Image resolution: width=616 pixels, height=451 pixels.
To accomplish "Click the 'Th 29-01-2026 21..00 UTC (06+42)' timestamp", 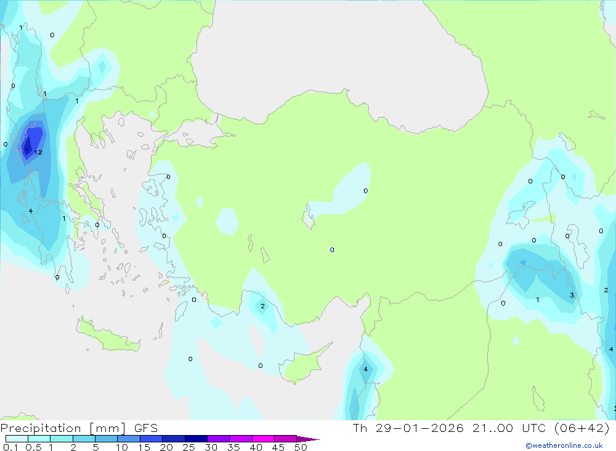I will (x=481, y=428).
